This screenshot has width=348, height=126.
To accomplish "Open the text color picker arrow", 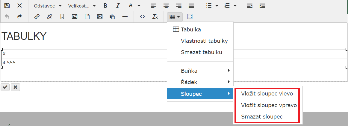I will 139,6.
